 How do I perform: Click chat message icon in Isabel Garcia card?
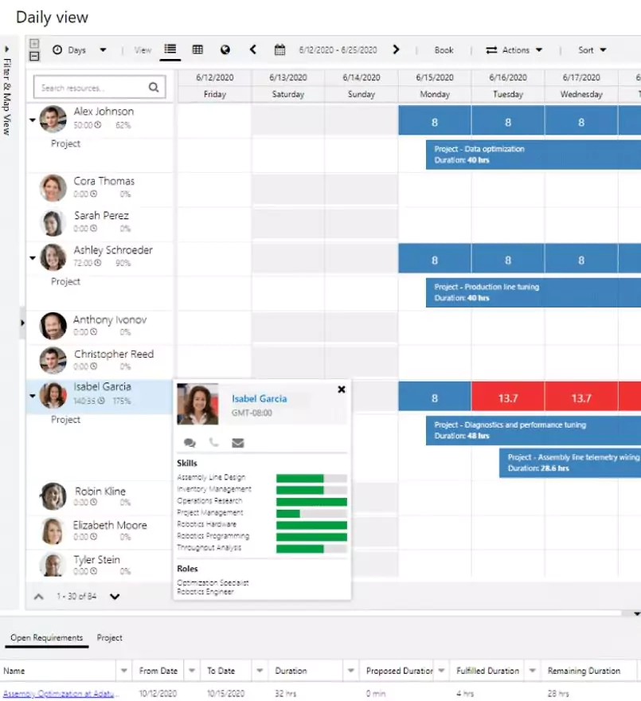click(190, 443)
